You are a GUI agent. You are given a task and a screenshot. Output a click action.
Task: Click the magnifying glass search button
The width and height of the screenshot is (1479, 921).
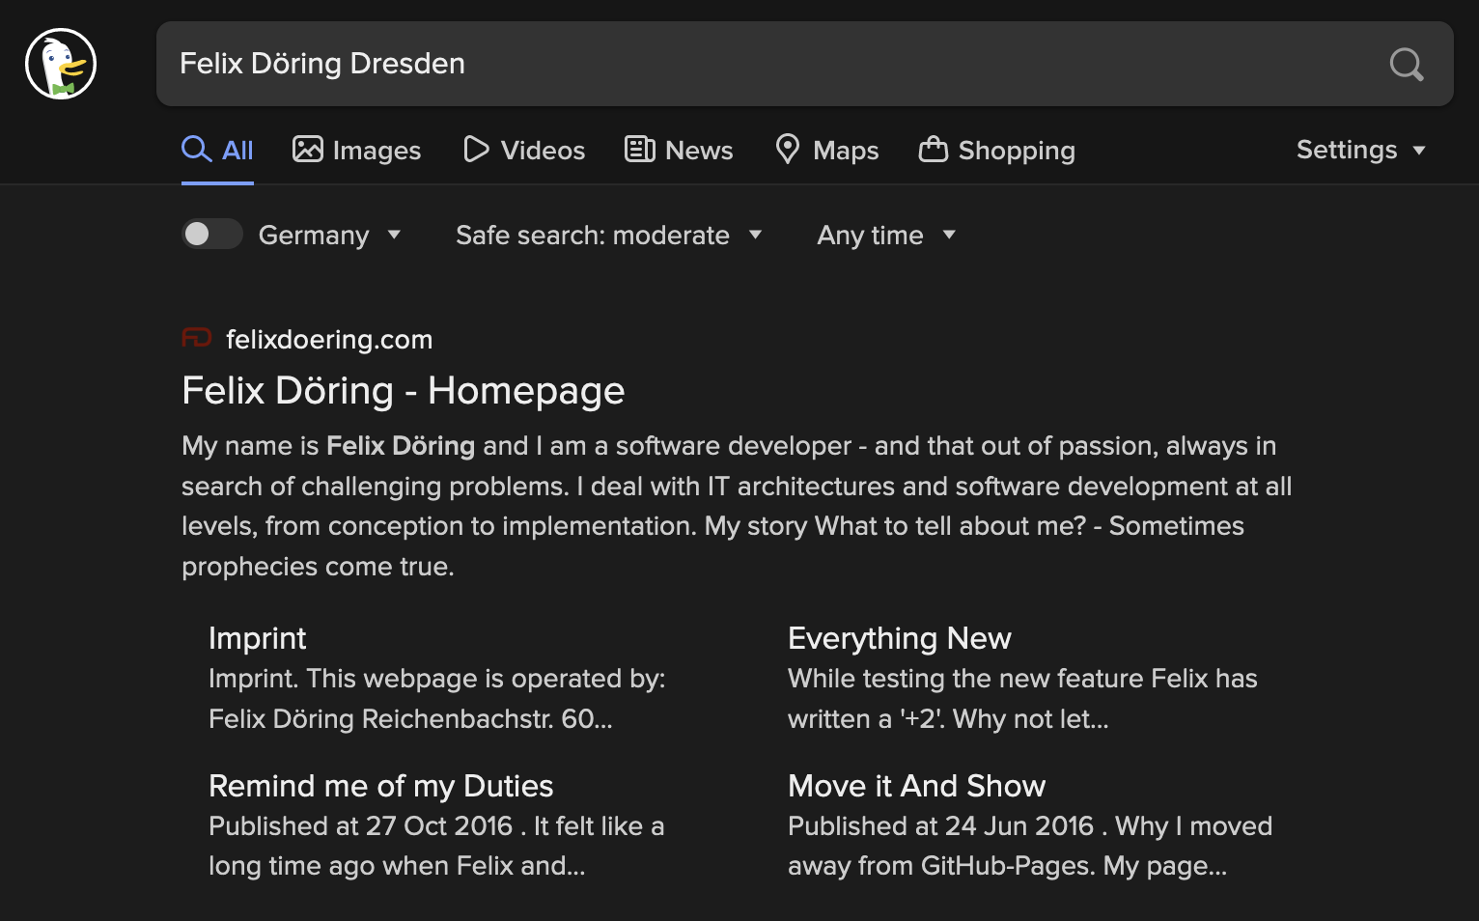click(x=1407, y=65)
